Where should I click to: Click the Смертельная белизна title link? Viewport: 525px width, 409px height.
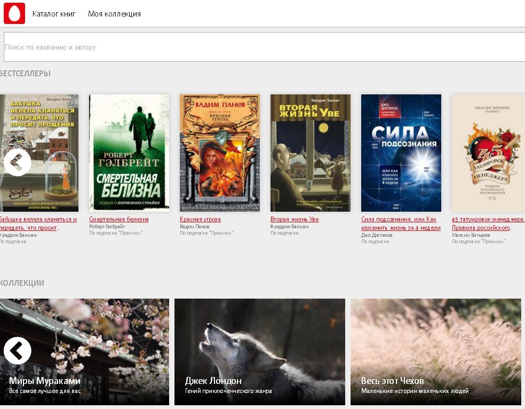pos(119,219)
